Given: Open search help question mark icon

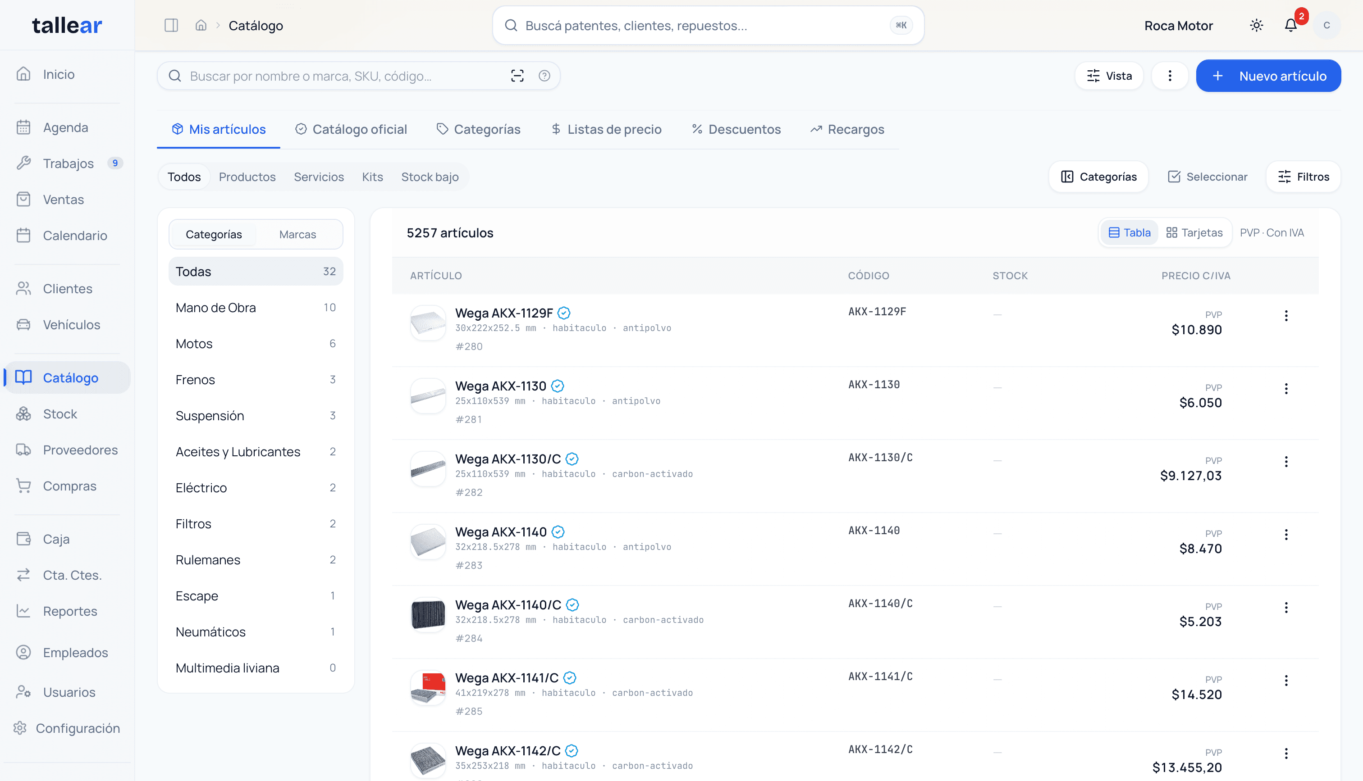Looking at the screenshot, I should point(544,76).
